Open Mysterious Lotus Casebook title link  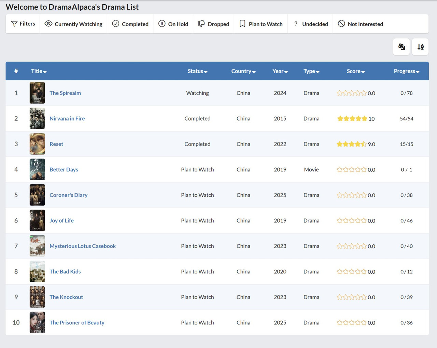coord(83,246)
